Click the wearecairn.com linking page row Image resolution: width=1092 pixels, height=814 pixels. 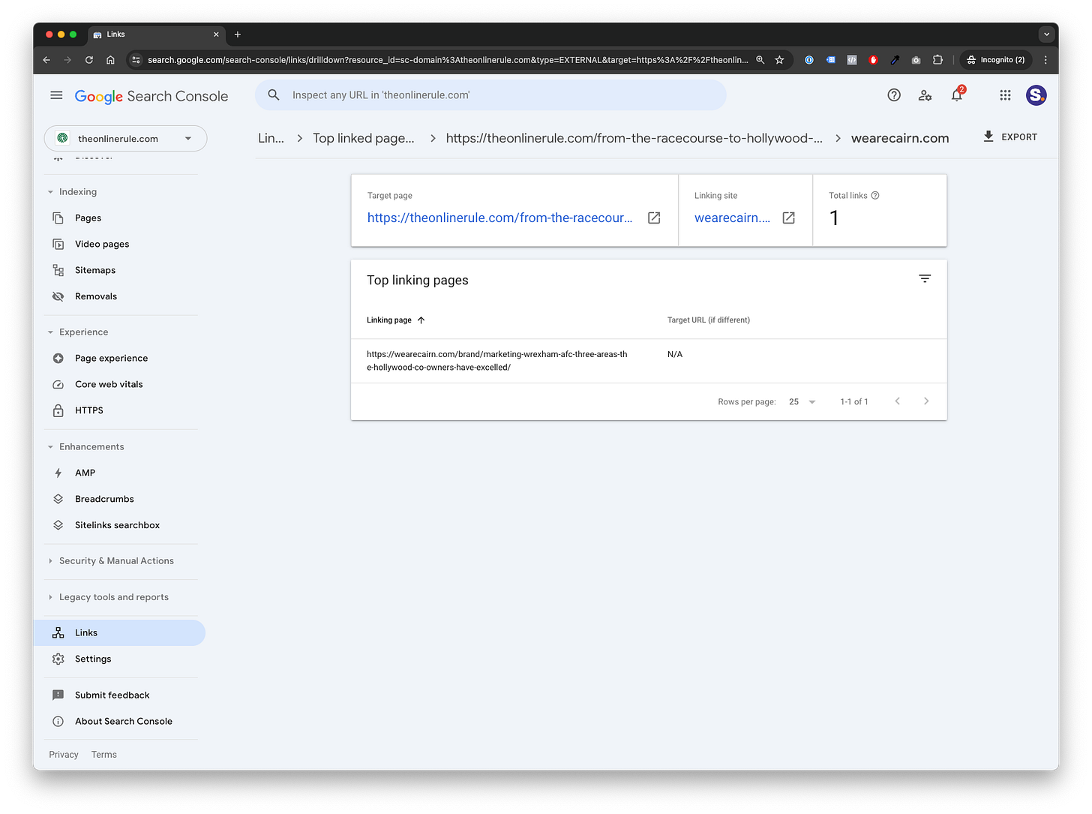[649, 361]
